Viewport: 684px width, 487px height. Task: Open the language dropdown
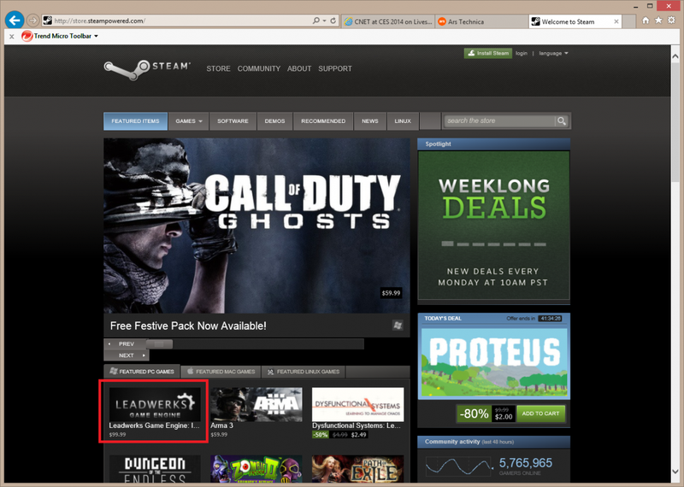click(553, 53)
